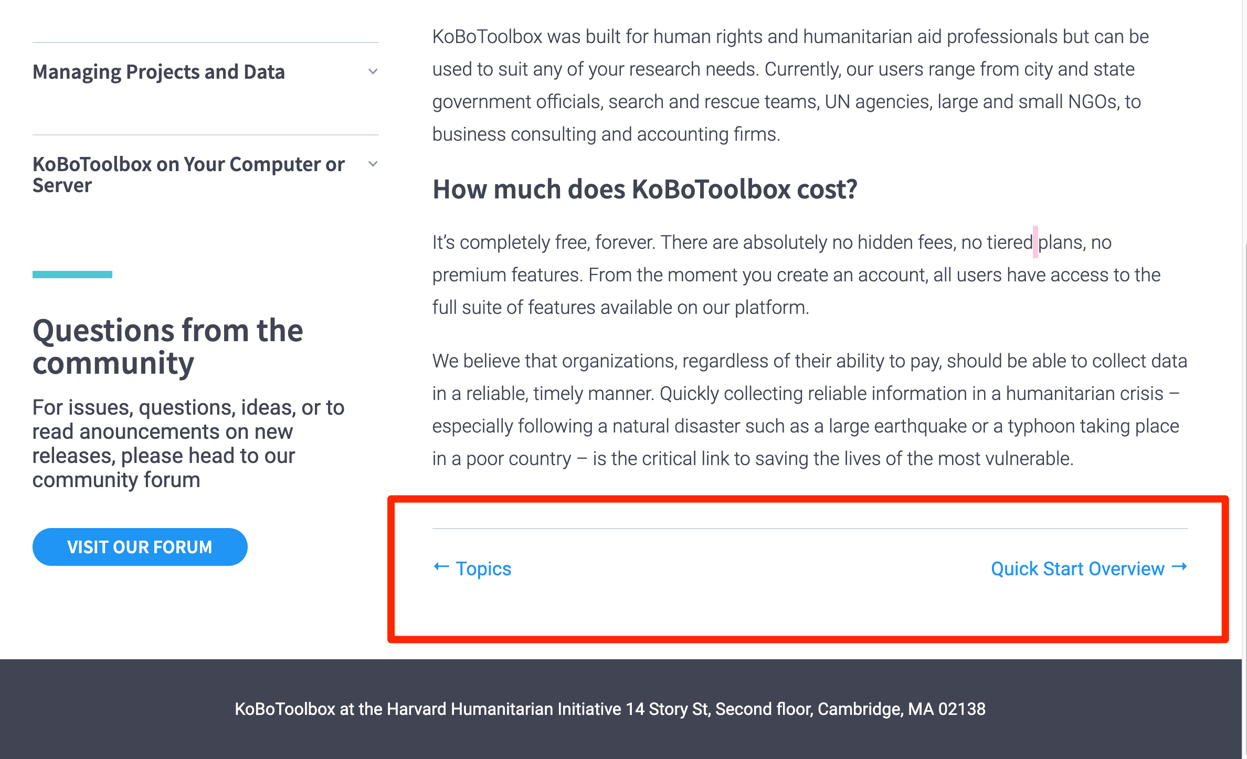The height and width of the screenshot is (759, 1247).
Task: Click the footer address text
Action: 610,709
